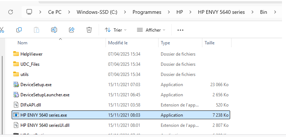Image resolution: width=286 pixels, height=137 pixels.
Task: Navigate to Windows-SSD (C:) breadcrumb
Action: point(97,12)
